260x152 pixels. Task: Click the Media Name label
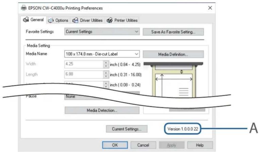[x=36, y=54]
